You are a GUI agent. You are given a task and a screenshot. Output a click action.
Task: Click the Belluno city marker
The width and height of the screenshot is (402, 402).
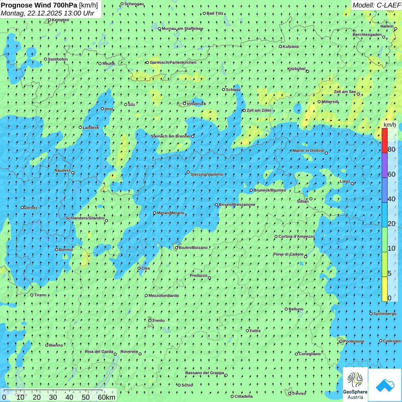point(286,309)
